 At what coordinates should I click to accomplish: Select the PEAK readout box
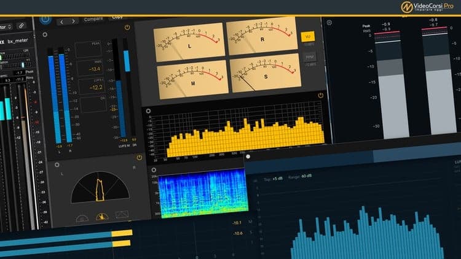coord(89,49)
